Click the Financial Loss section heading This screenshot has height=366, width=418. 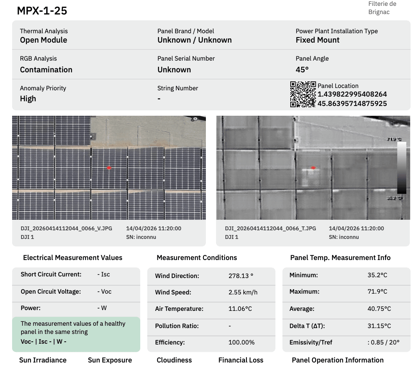pyautogui.click(x=241, y=360)
